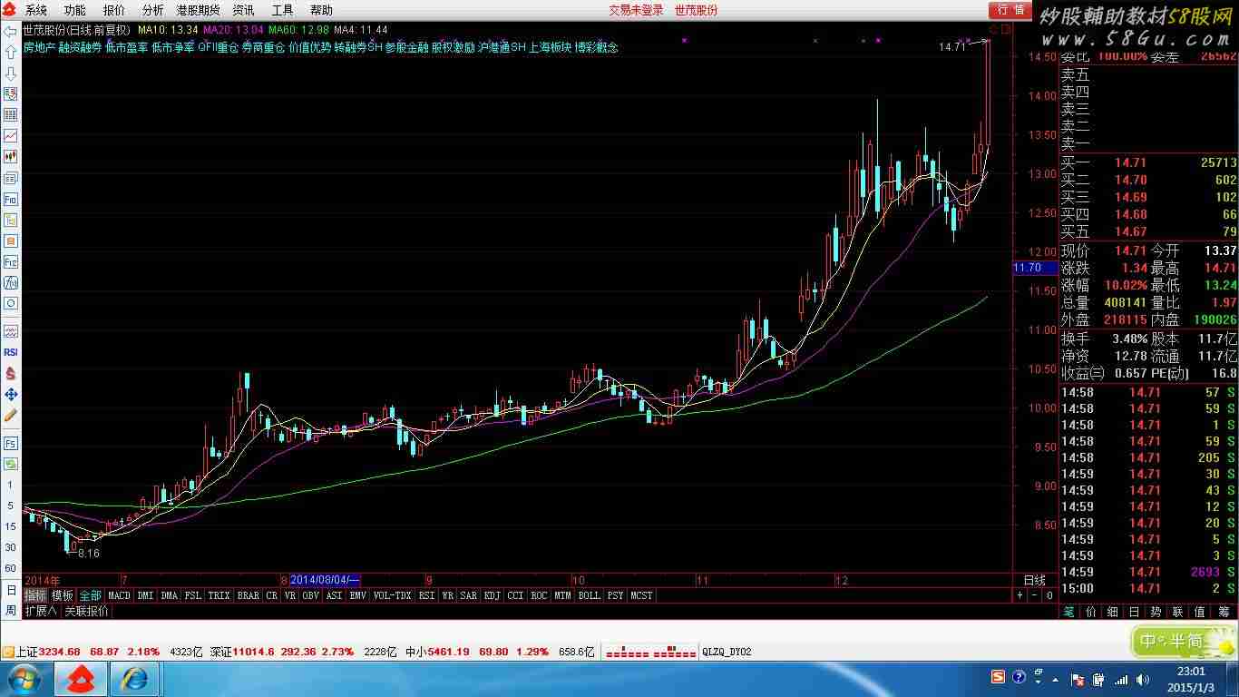
Task: Click the - zoom button beside 日线
Action: pyautogui.click(x=1035, y=595)
